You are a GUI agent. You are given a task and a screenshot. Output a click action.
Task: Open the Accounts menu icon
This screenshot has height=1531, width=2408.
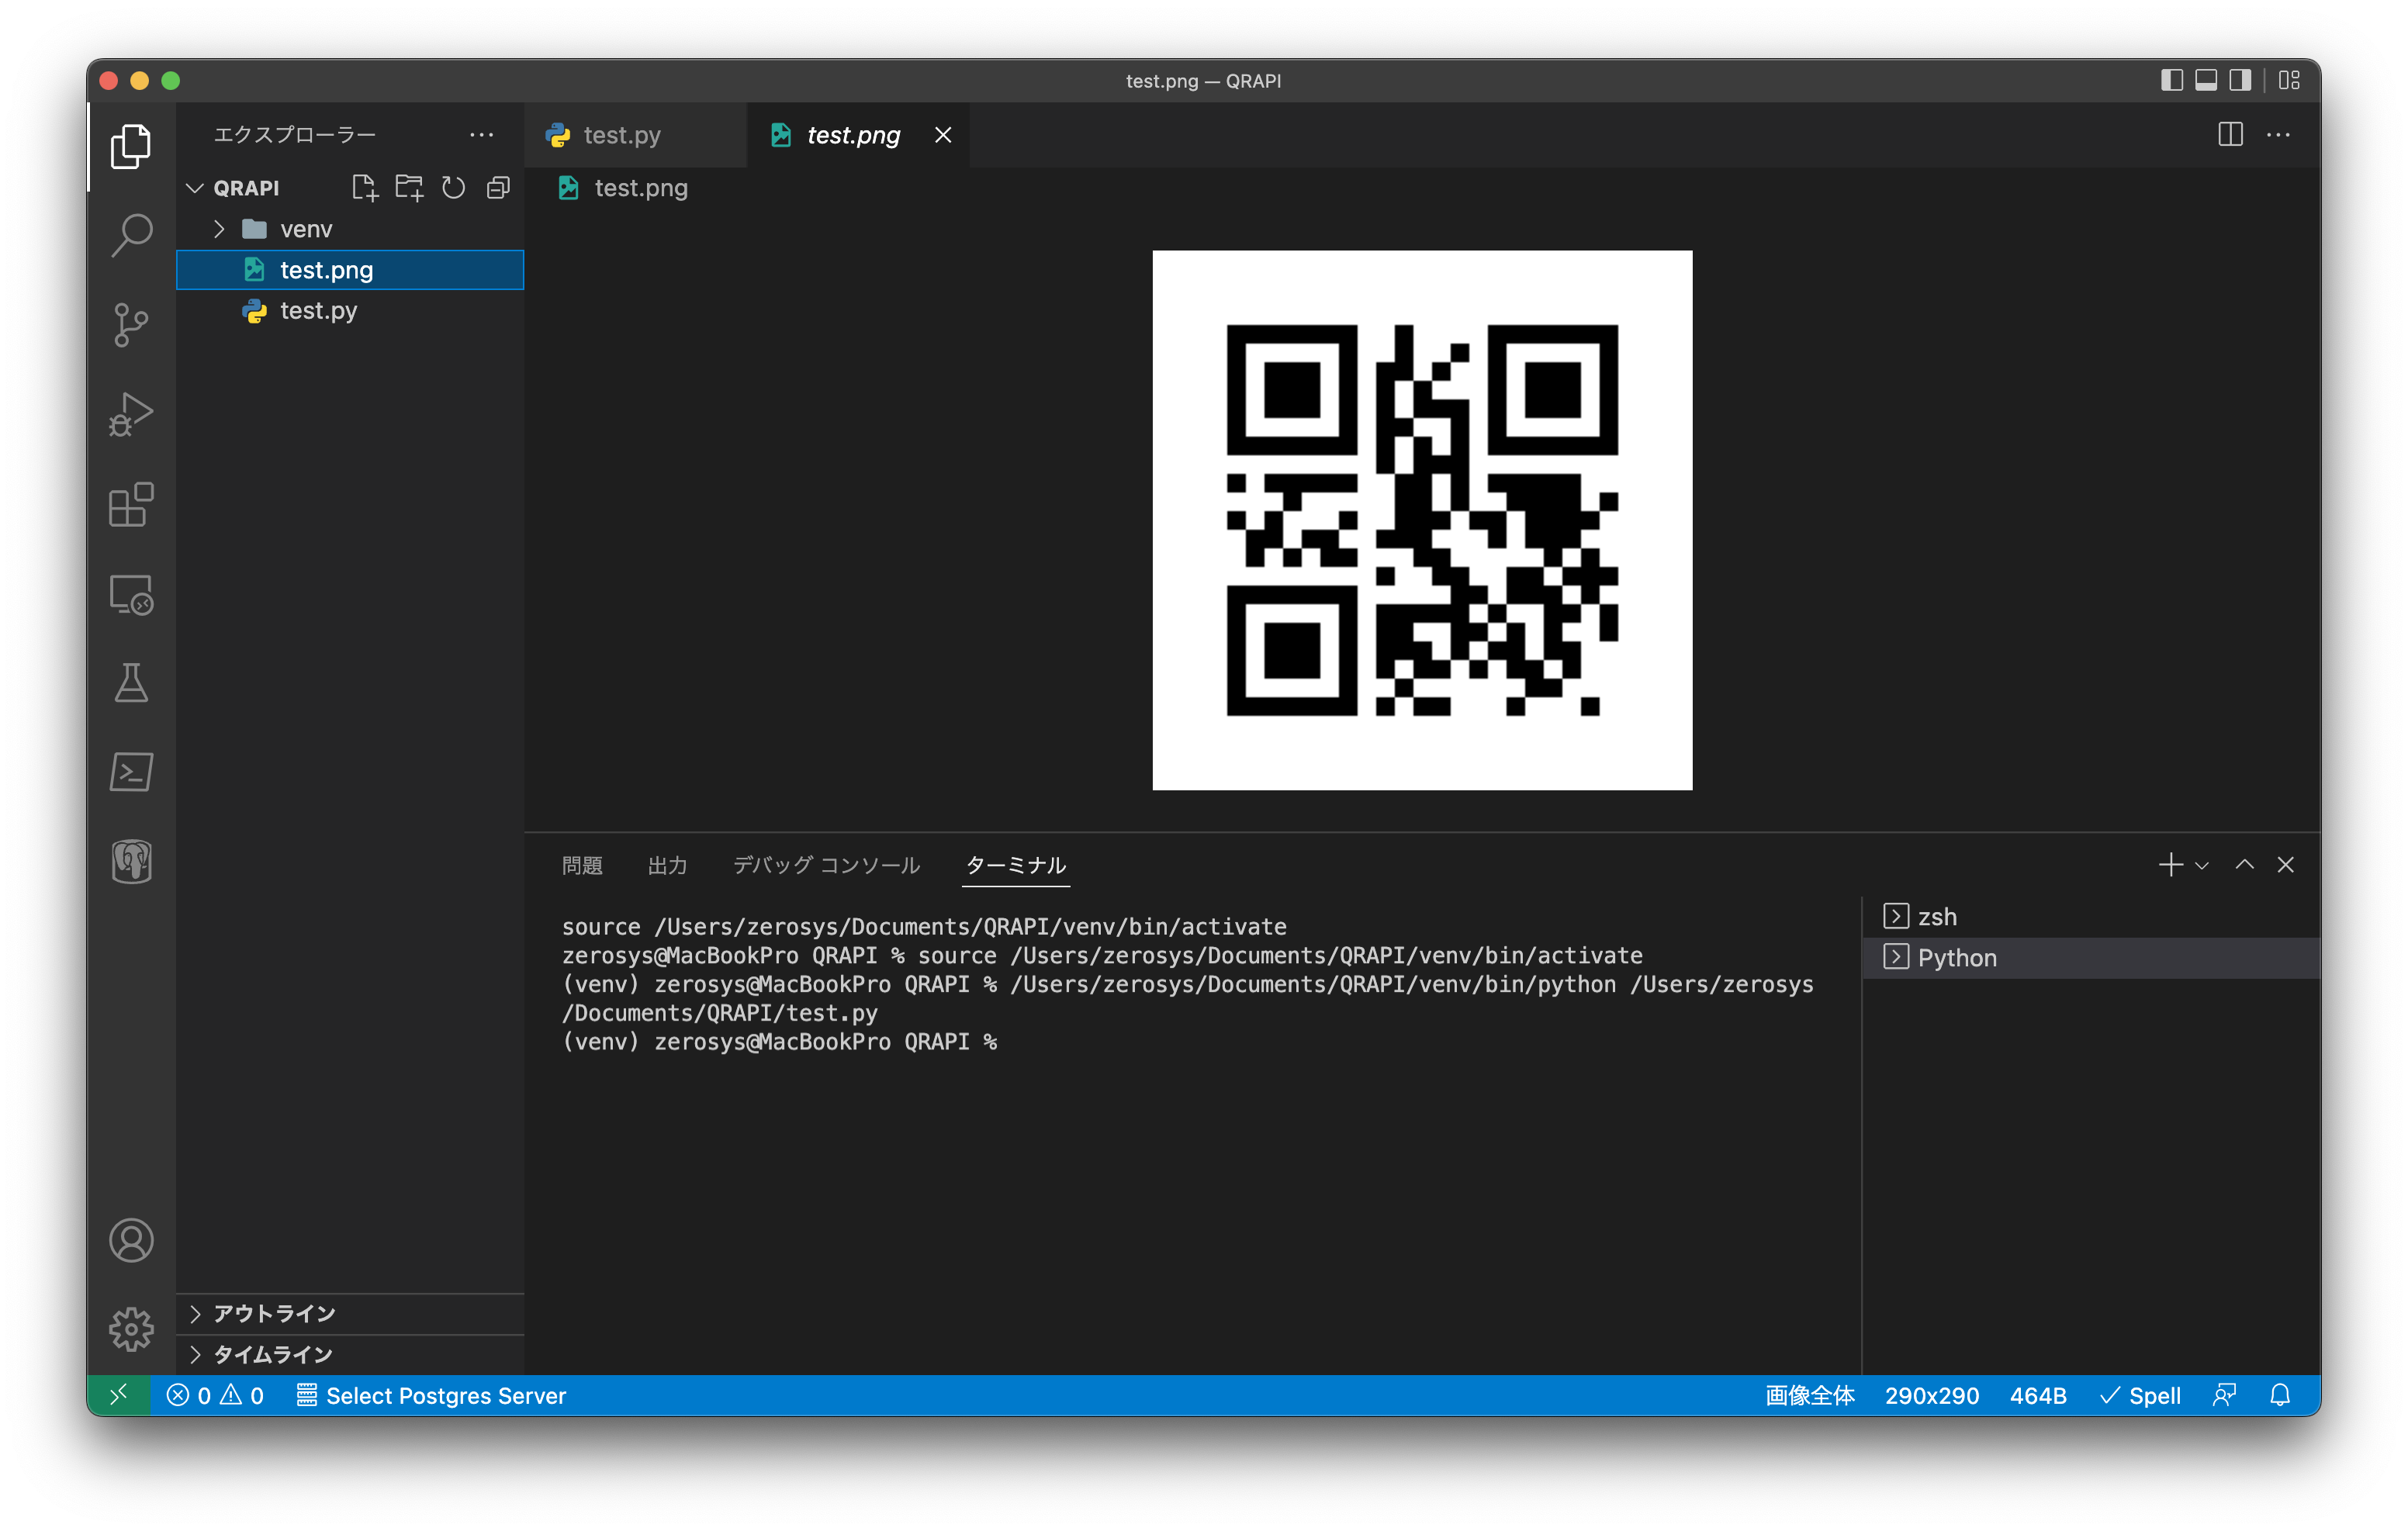(x=131, y=1240)
